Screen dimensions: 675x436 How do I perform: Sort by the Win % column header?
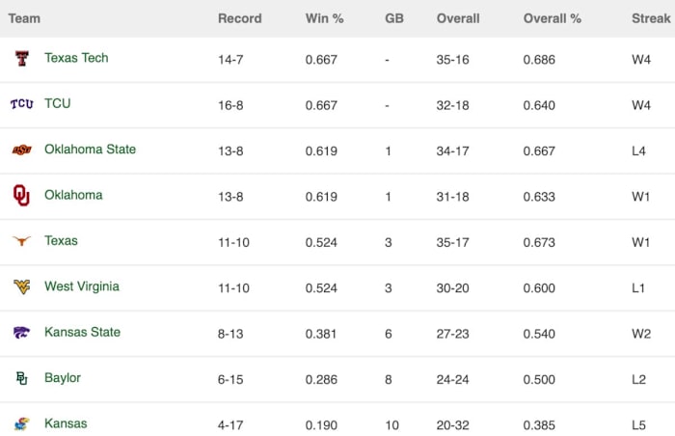click(324, 18)
